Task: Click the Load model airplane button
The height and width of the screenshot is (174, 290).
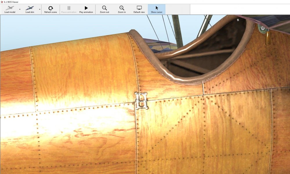Action: [10, 9]
